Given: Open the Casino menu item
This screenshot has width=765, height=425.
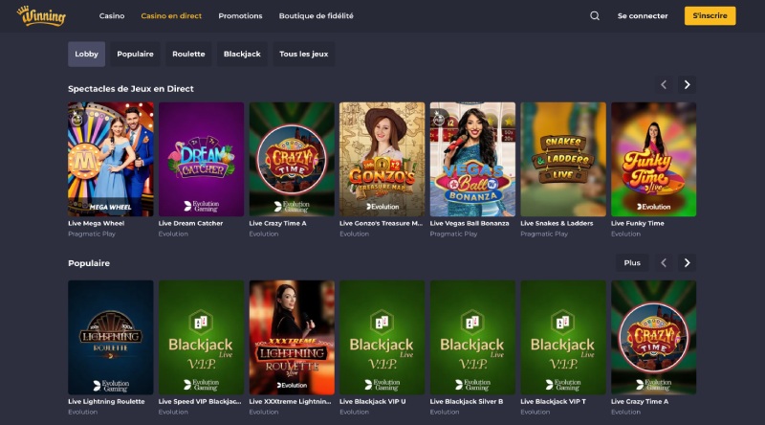Looking at the screenshot, I should tap(112, 15).
